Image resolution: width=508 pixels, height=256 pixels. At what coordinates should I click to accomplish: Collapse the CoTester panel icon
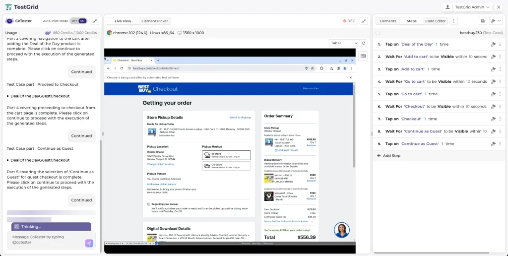coord(95,21)
